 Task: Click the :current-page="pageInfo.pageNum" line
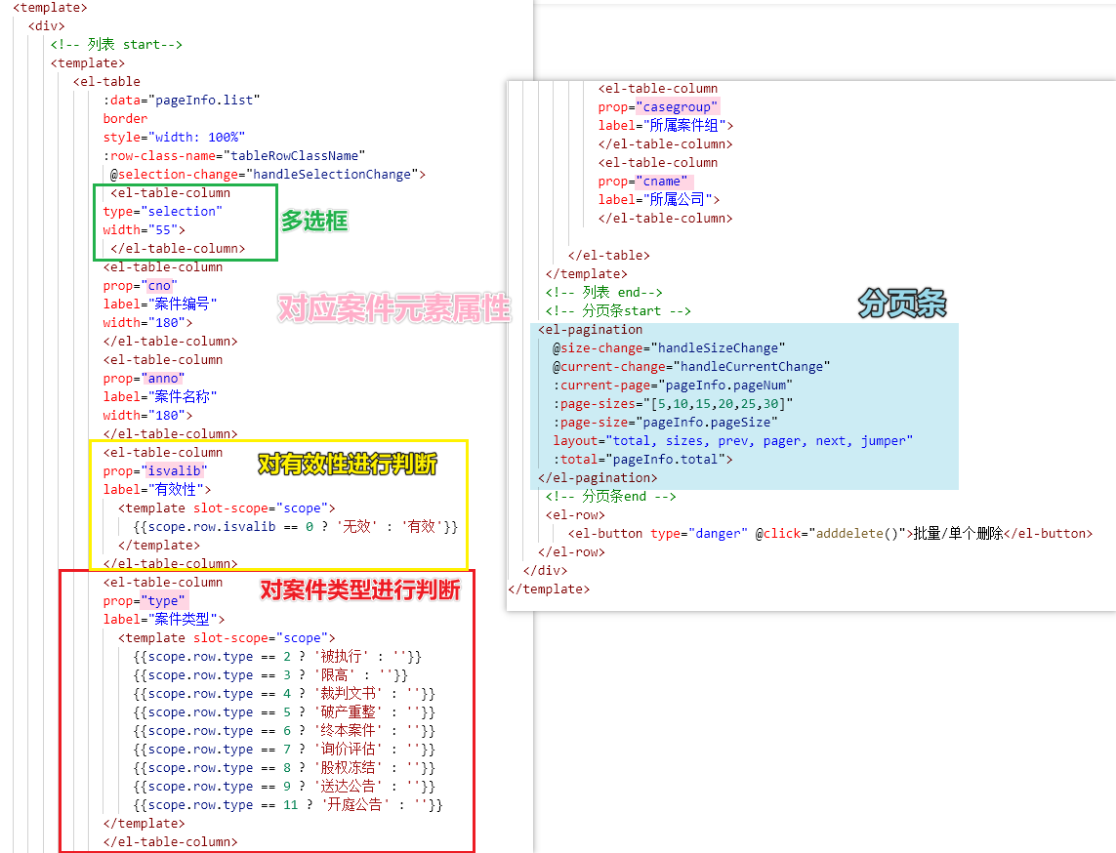tap(674, 385)
